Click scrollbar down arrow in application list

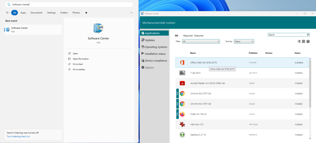point(310,138)
